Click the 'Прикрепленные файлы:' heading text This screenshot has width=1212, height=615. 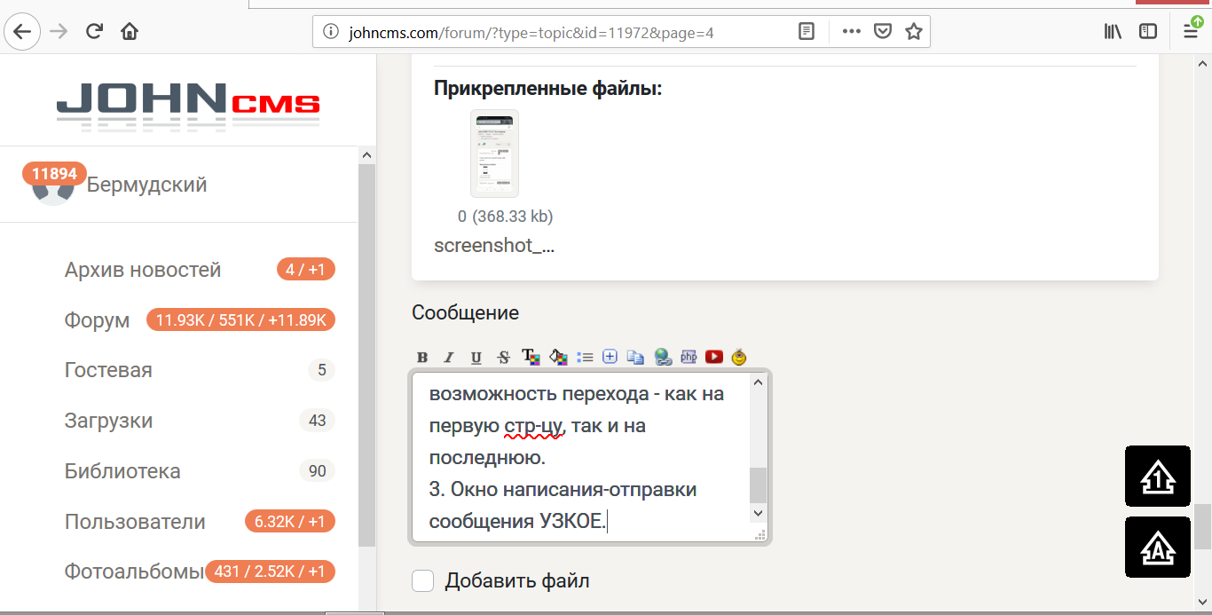(x=548, y=89)
